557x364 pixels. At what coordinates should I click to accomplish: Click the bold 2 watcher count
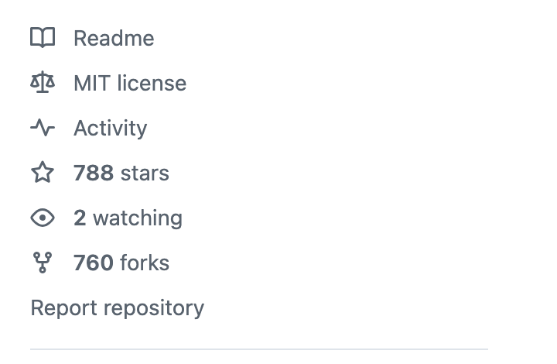pos(80,218)
